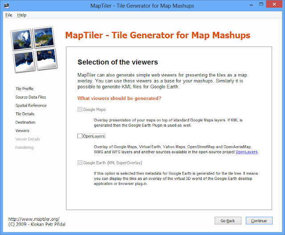
Task: Close the MapTiler window
Action: coord(274,4)
